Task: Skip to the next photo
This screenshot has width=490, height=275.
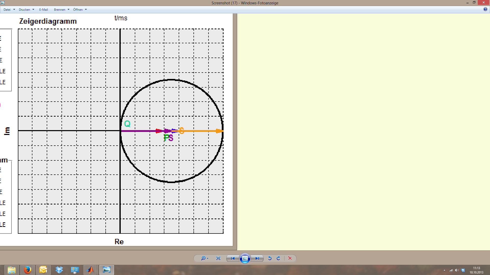Action: (x=257, y=258)
